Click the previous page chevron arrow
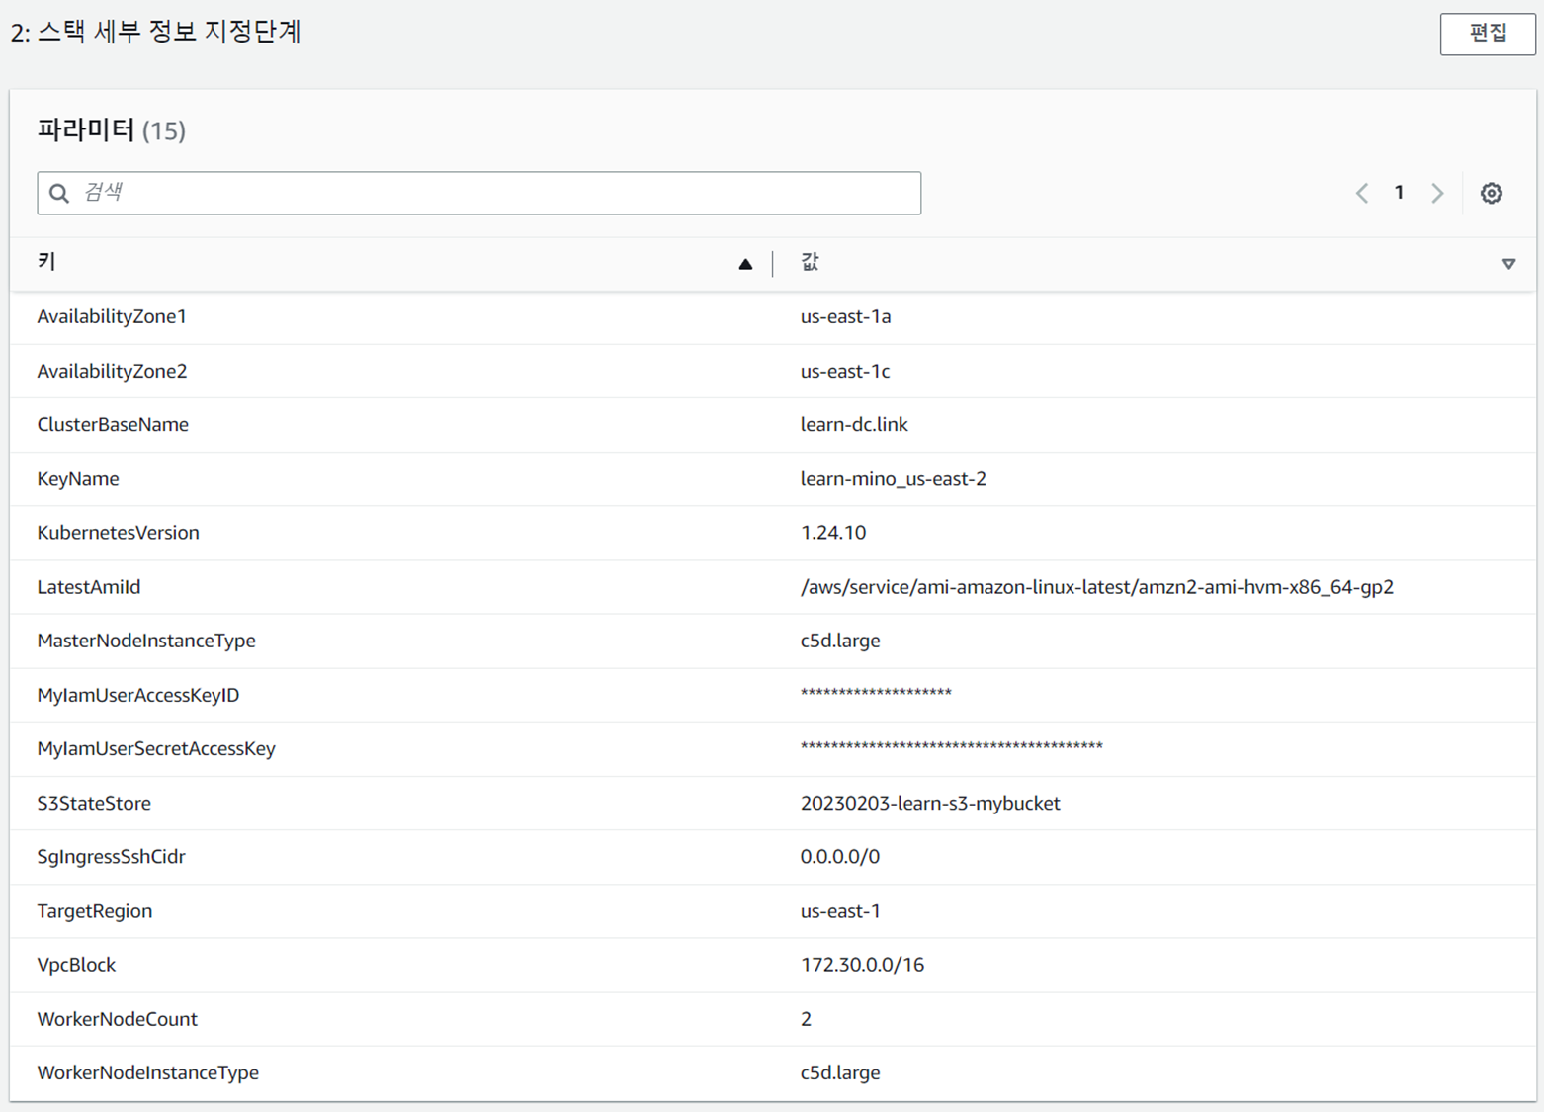 point(1361,193)
